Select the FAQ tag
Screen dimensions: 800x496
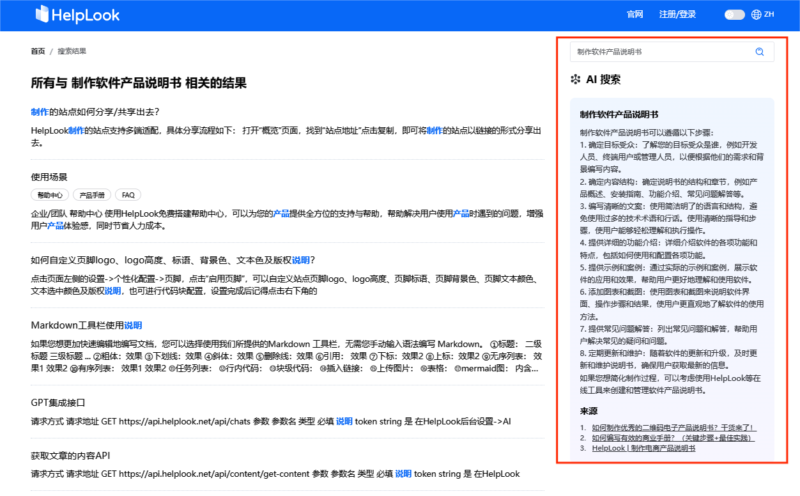coord(128,195)
